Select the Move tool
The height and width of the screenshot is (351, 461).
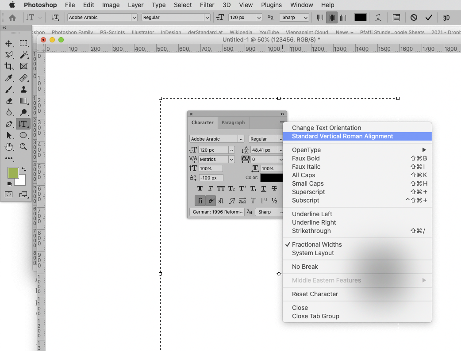coord(9,43)
